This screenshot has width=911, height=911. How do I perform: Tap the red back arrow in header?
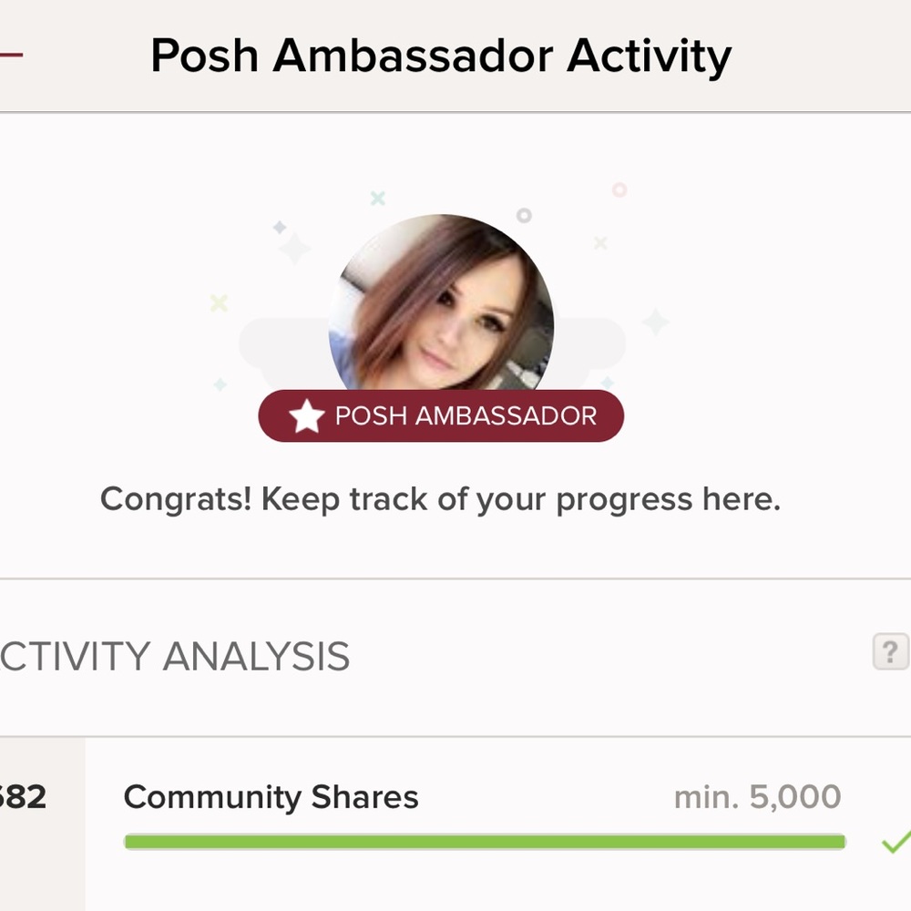click(11, 55)
